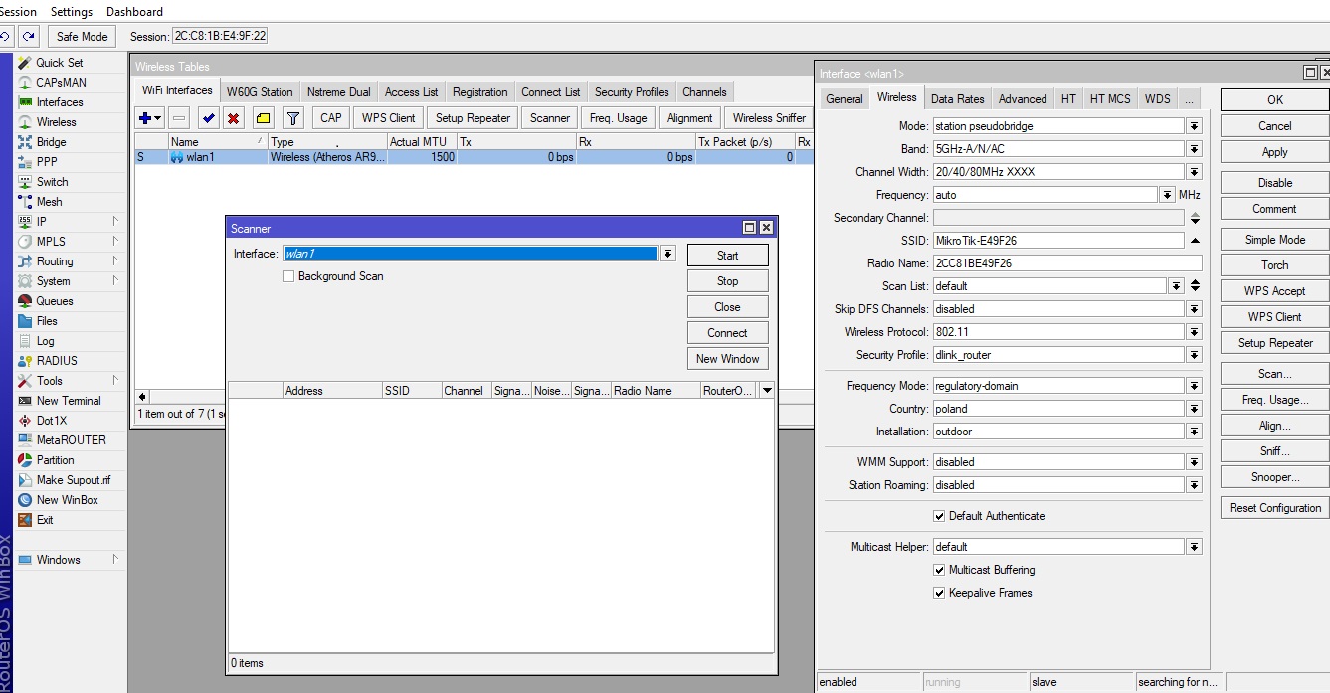
Task: Open the Queues sidebar item
Action: coord(55,301)
